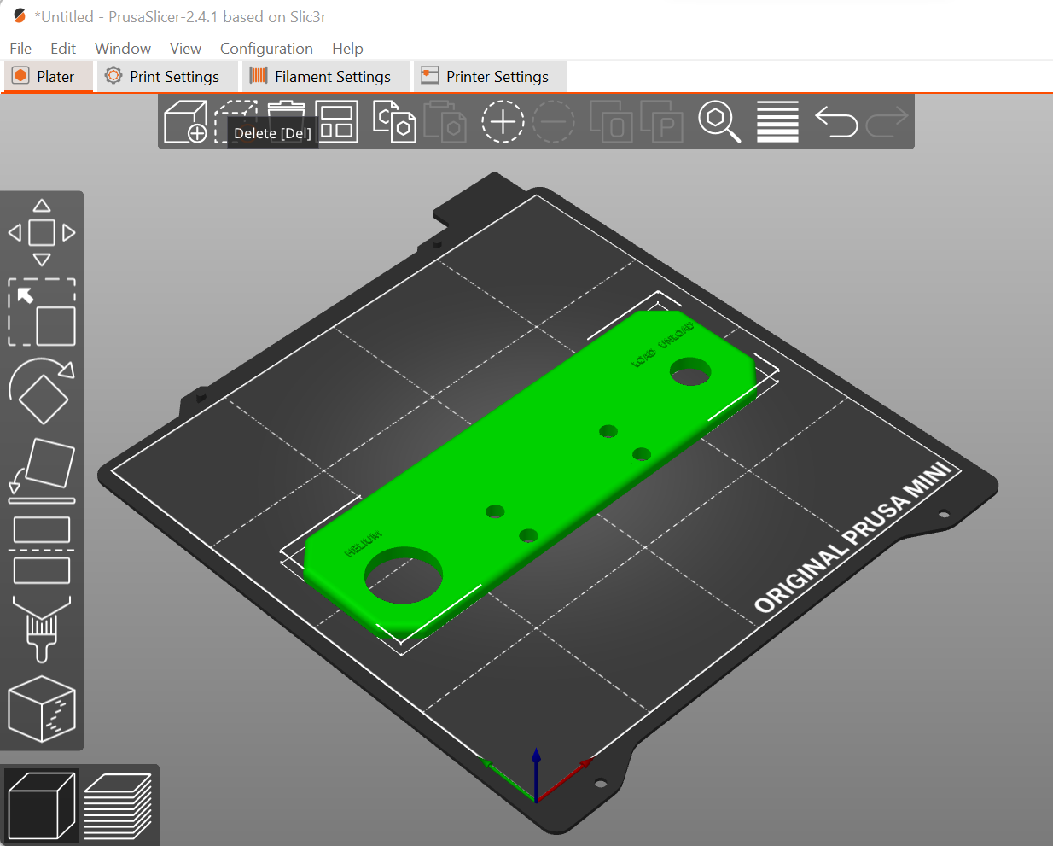Switch to sliced layers preview
1053x846 pixels.
tap(118, 806)
